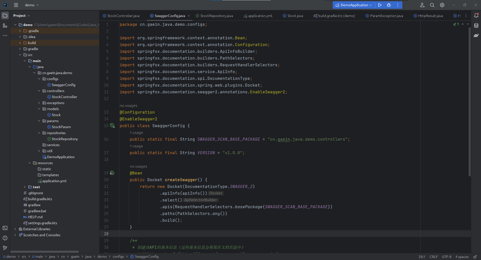Open the More tool windows ellipsis
The height and width of the screenshot is (260, 481).
click(x=5, y=36)
